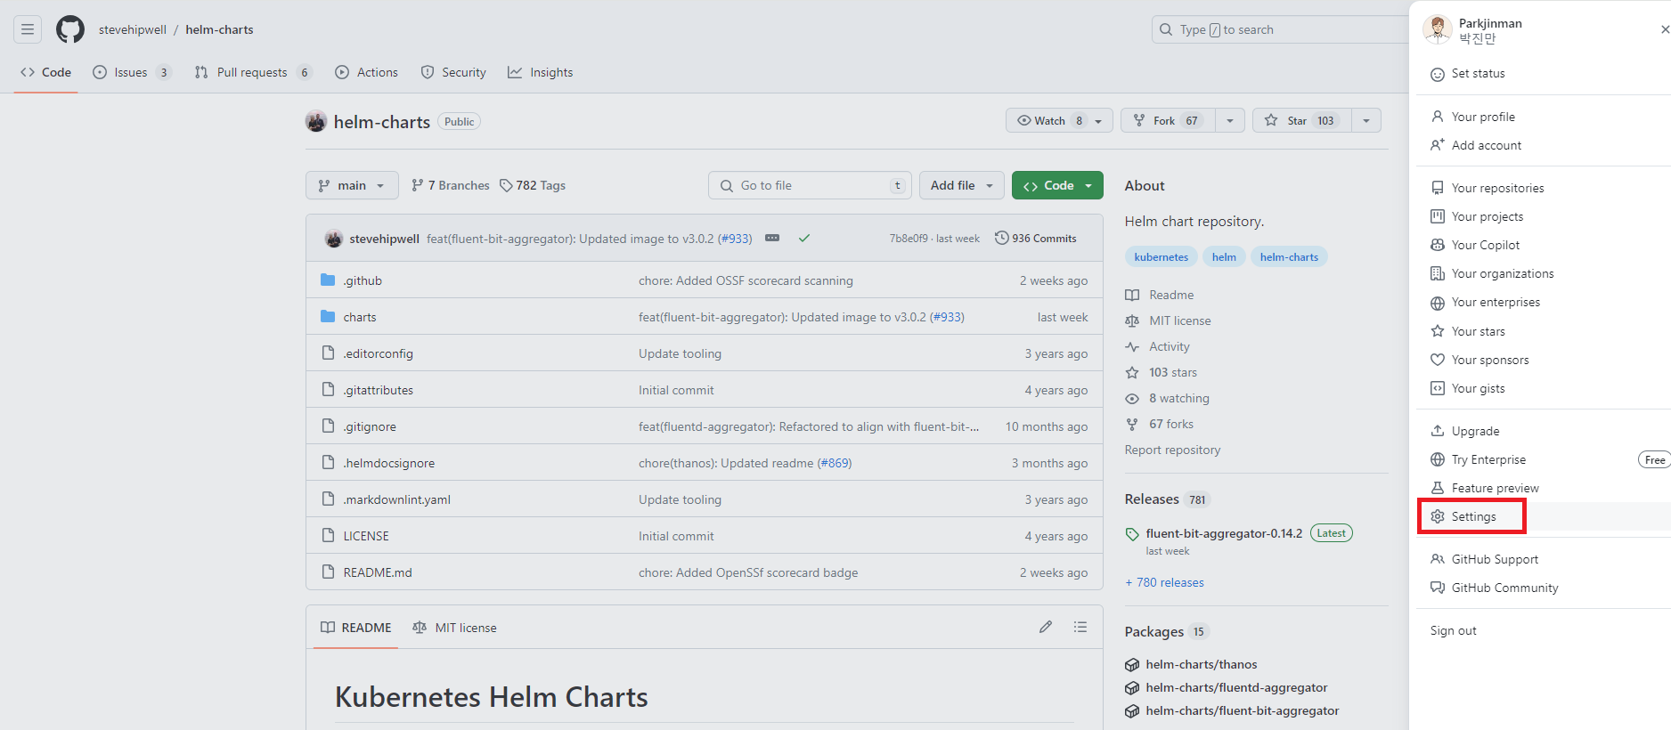Open Your gists
The width and height of the screenshot is (1671, 730).
(1468, 388)
